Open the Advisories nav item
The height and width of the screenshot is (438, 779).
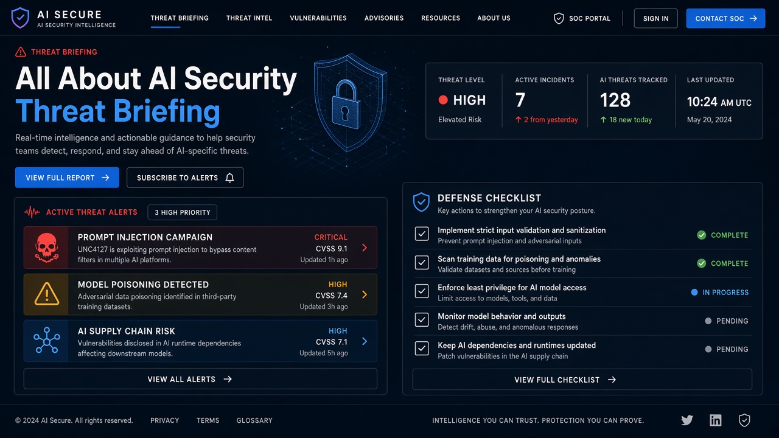pos(384,18)
